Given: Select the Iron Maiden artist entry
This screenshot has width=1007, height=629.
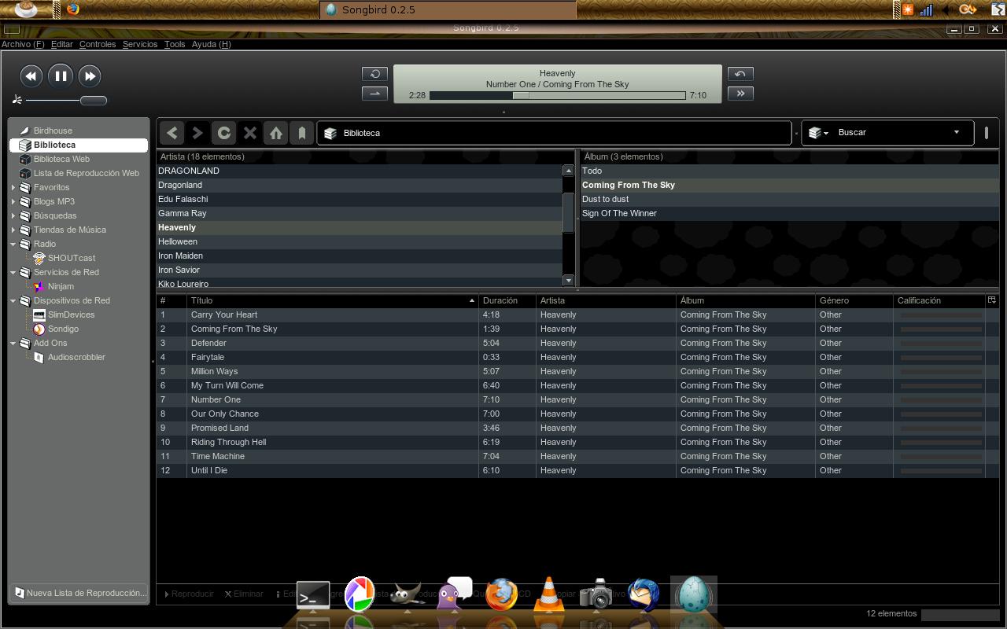Looking at the screenshot, I should tap(180, 256).
